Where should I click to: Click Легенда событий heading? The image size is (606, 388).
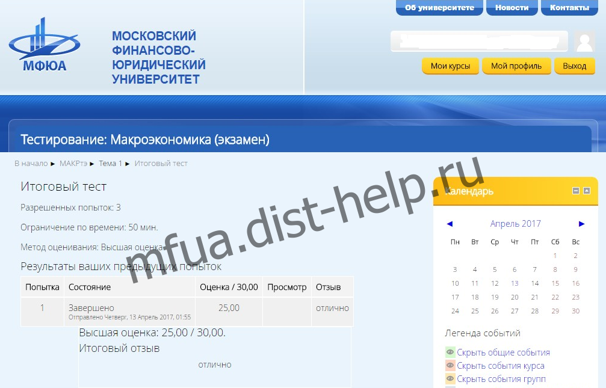coord(482,333)
